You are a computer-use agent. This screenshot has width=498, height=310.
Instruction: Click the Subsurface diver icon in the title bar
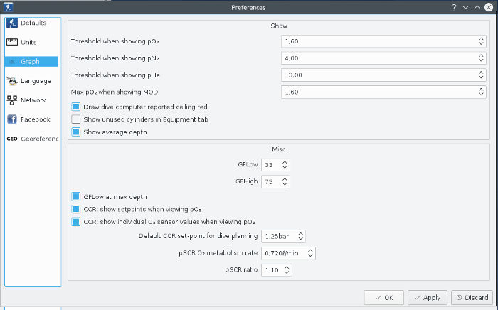point(9,7)
